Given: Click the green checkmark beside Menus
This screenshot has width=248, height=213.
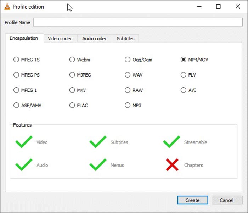Looking at the screenshot, I should [x=98, y=165].
